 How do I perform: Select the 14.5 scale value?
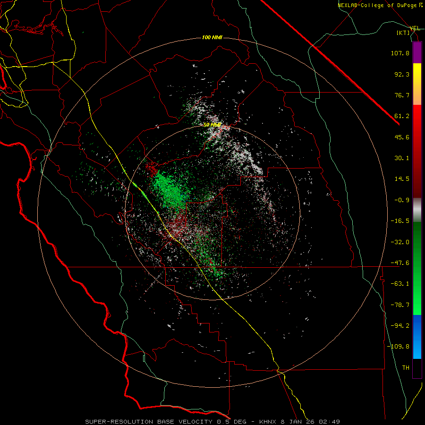402,179
